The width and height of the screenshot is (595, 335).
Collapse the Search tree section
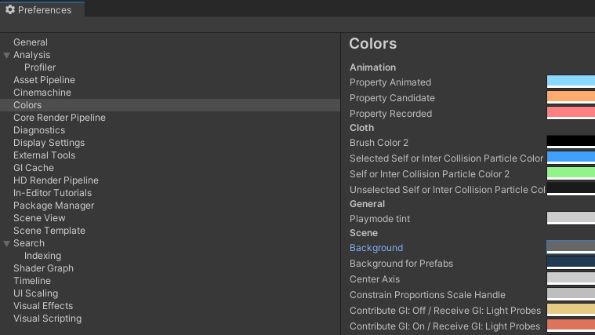coord(7,243)
